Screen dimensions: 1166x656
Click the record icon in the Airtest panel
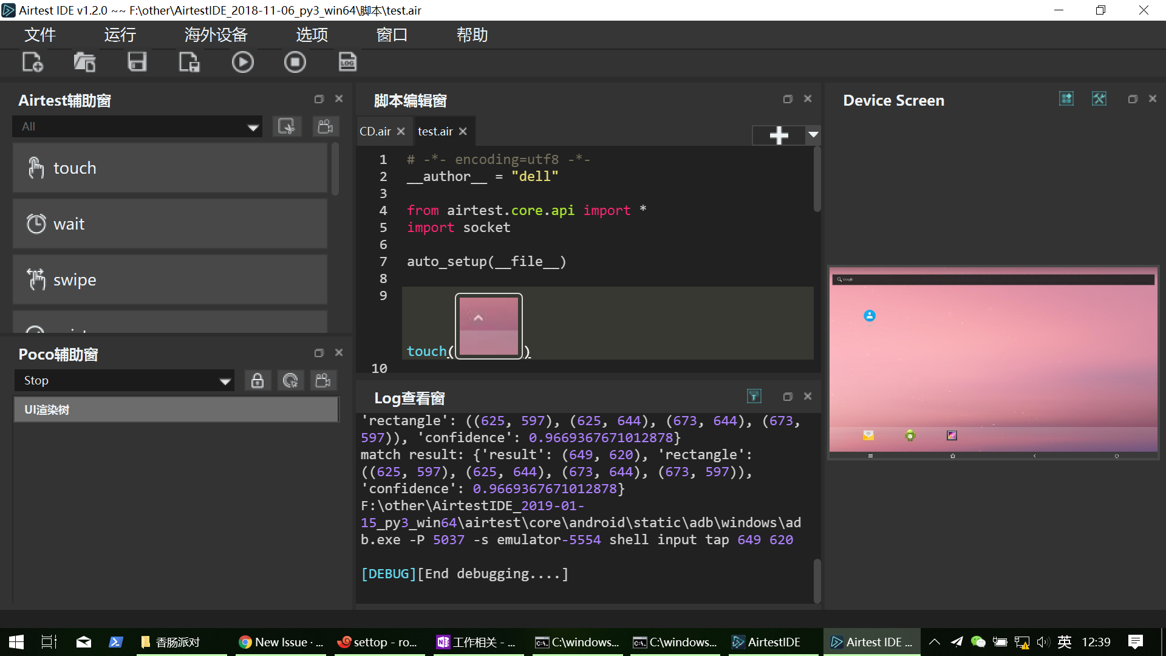[326, 126]
